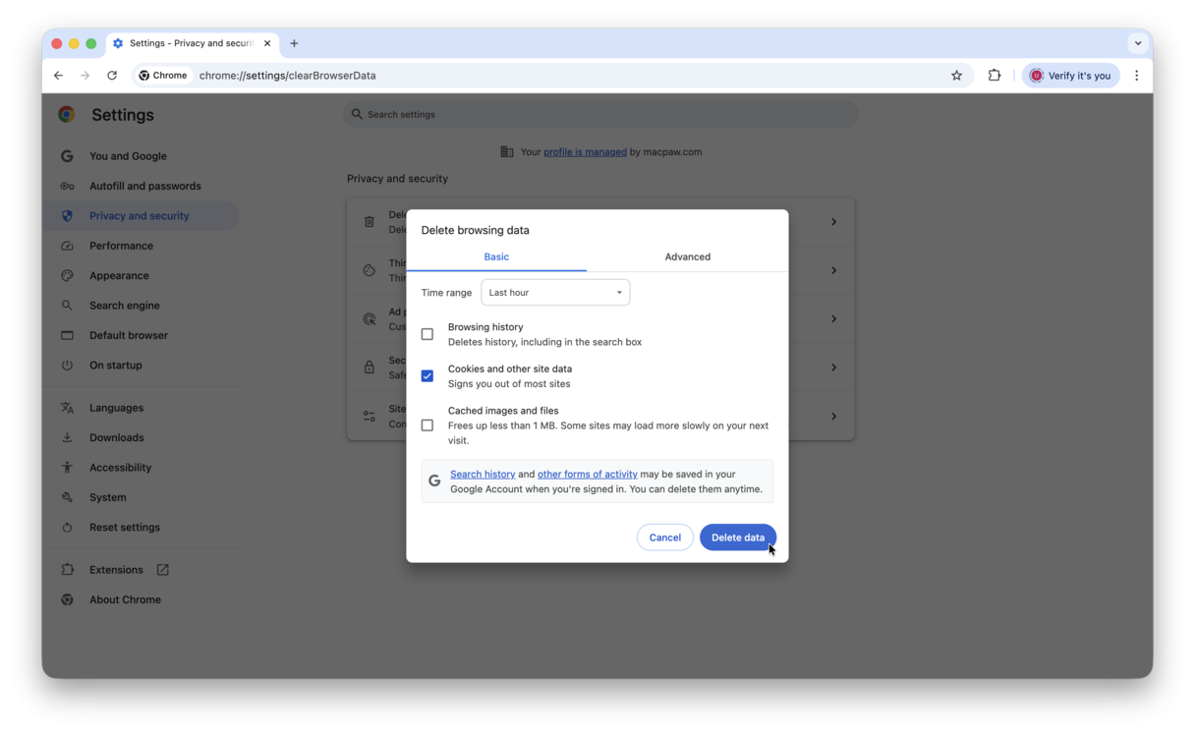Open the Chrome three-dot menu
The image size is (1195, 734).
1137,75
